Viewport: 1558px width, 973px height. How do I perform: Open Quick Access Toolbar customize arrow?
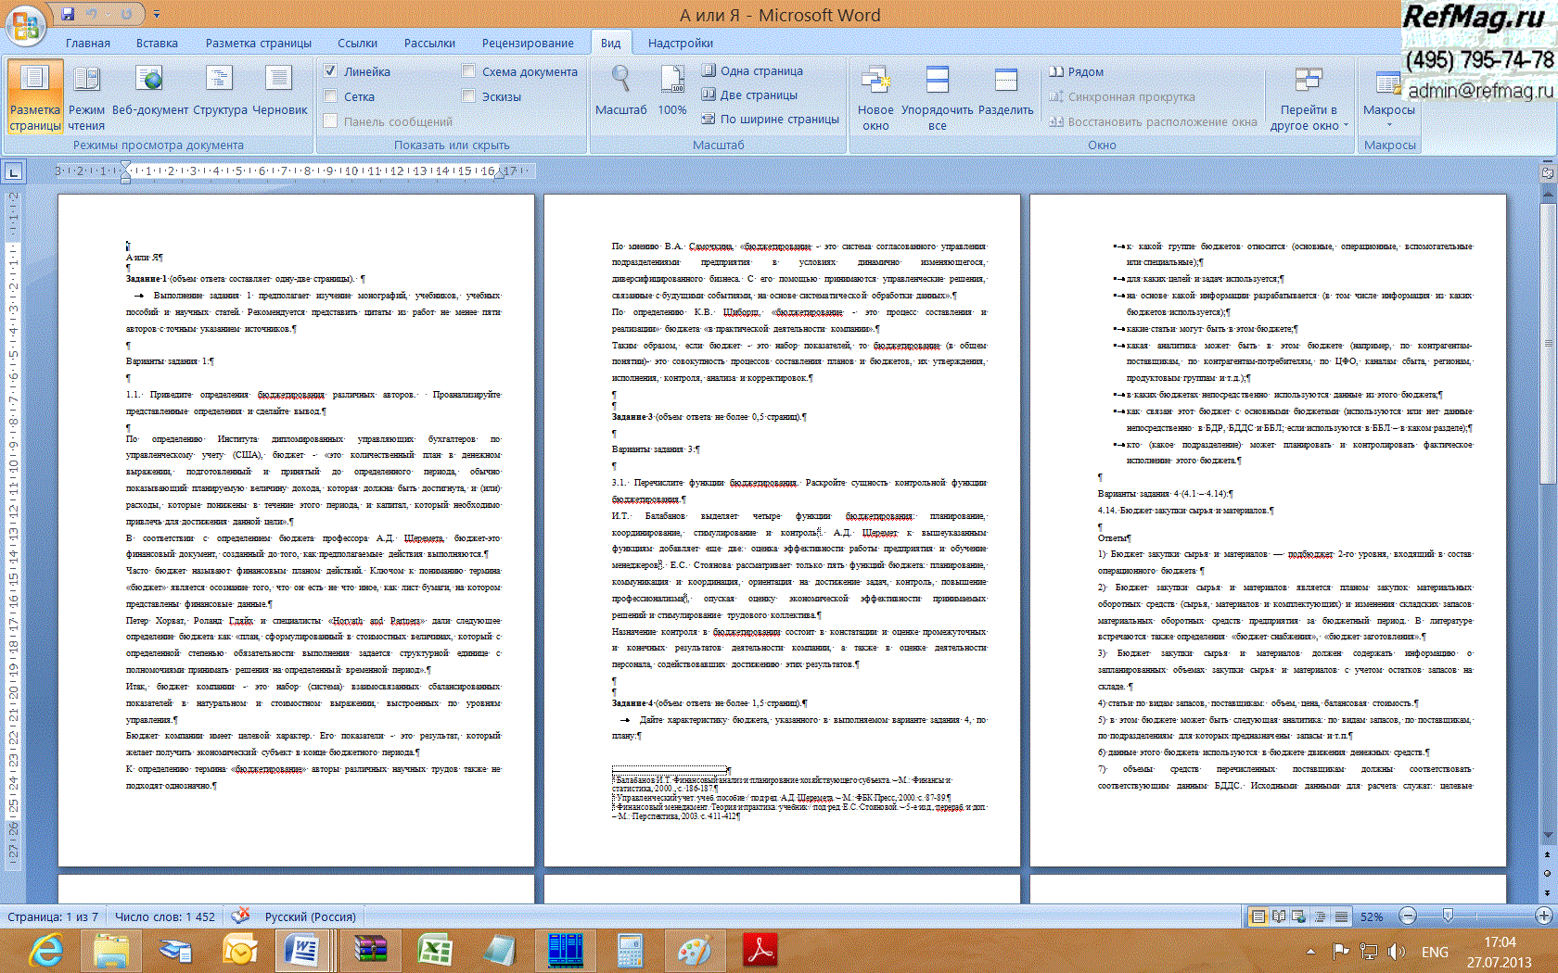pyautogui.click(x=157, y=14)
